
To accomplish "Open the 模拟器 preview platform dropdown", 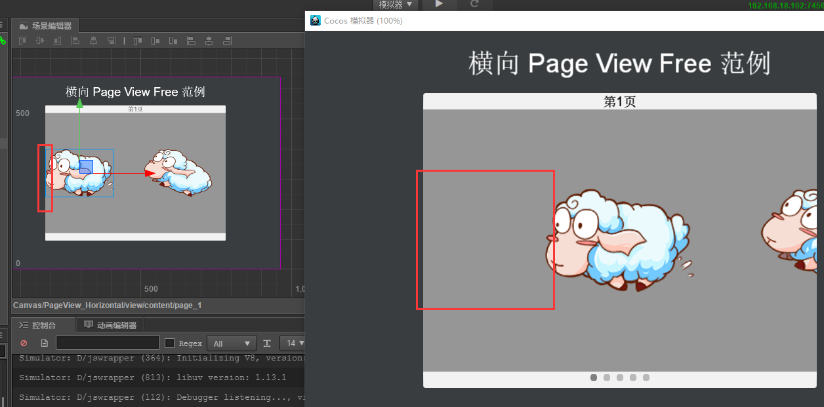I will pos(396,5).
